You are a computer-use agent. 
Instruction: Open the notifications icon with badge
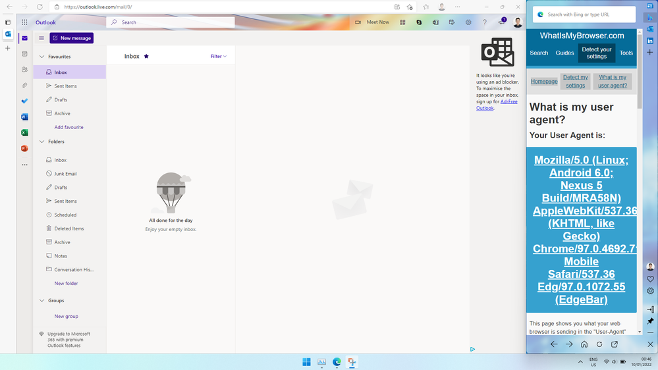point(502,22)
